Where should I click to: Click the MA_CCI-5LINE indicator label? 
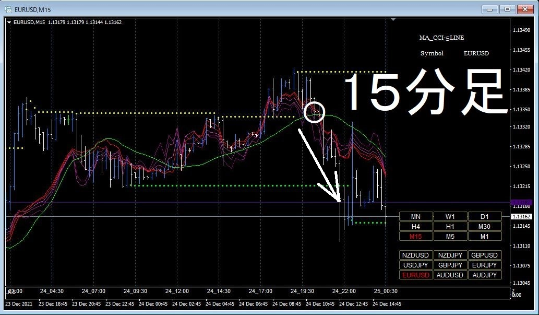point(441,38)
